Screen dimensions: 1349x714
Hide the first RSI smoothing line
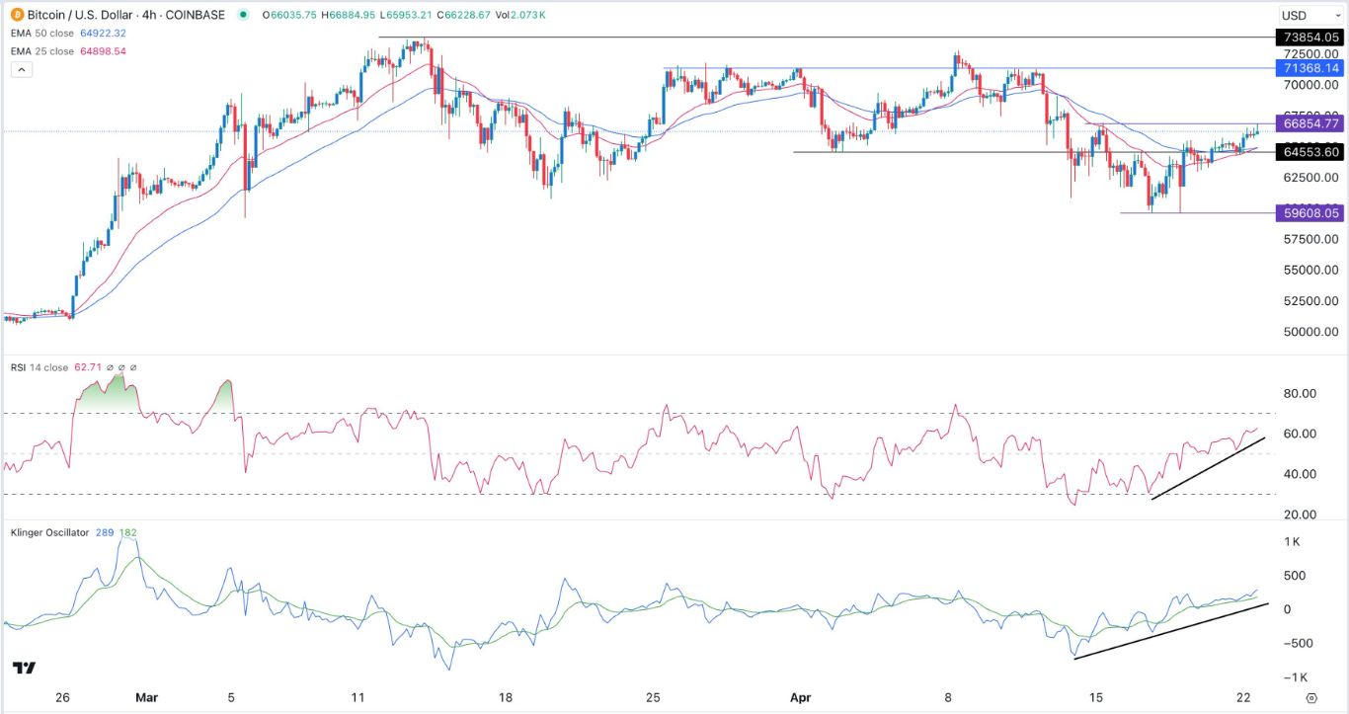(x=110, y=367)
